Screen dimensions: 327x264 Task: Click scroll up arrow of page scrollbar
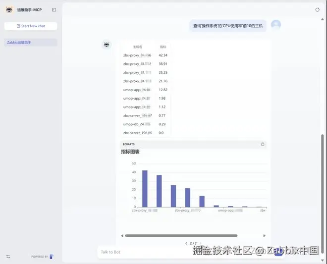[x=323, y=19]
